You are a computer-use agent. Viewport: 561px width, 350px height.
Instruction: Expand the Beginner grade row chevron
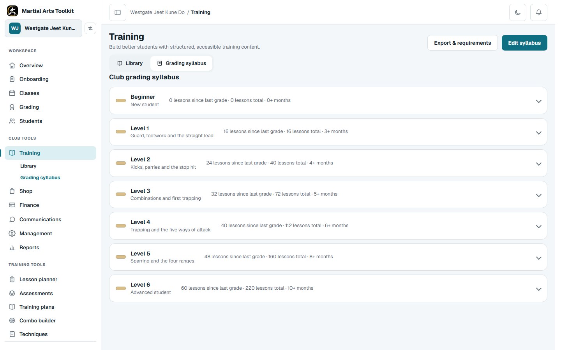539,101
